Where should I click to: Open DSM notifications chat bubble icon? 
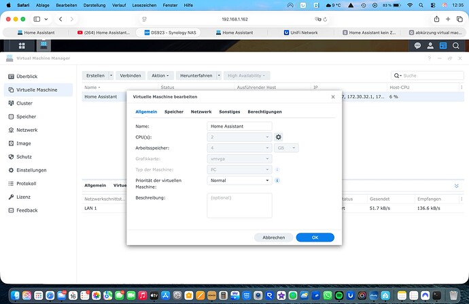[417, 46]
